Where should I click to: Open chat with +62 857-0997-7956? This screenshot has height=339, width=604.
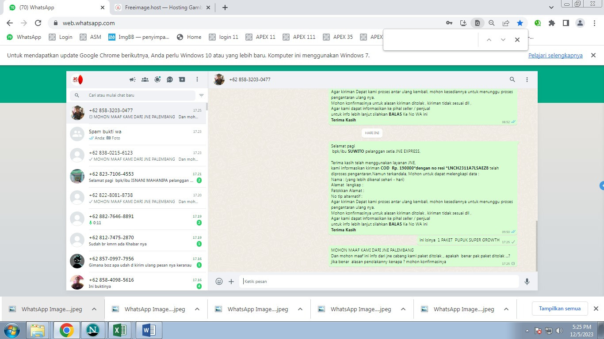click(136, 262)
